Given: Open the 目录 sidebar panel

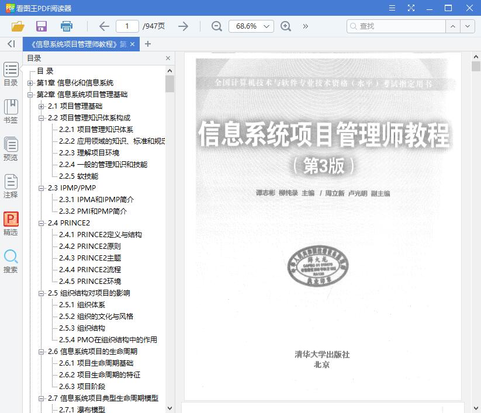Looking at the screenshot, I should tap(11, 74).
